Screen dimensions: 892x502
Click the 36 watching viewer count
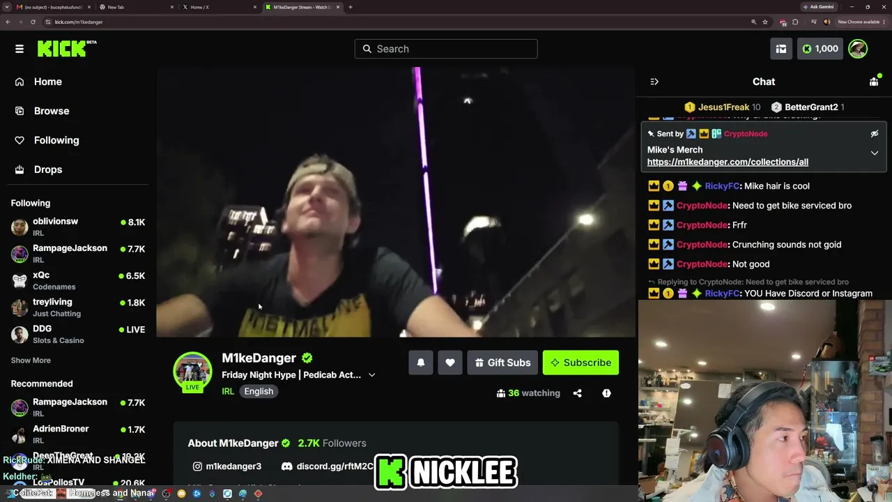pos(528,393)
